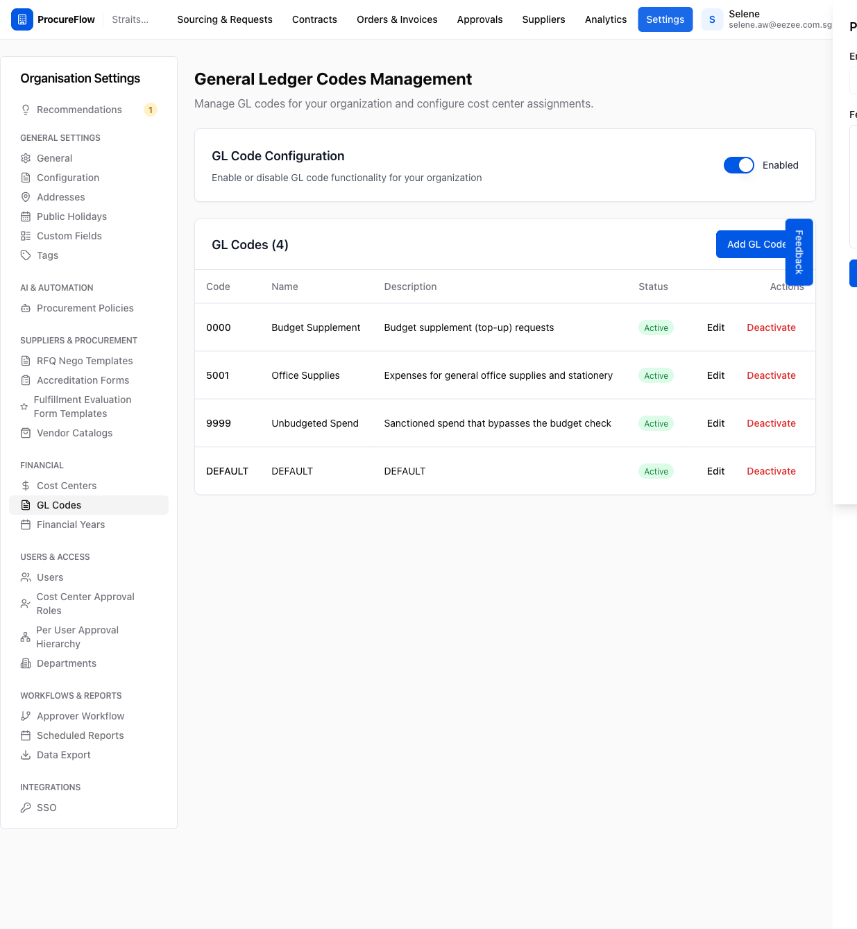Viewport: 857px width, 929px height.
Task: Edit the DEFAULT GL code
Action: point(715,471)
